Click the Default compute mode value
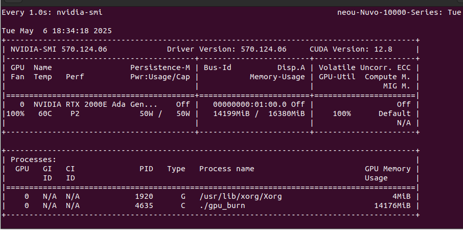 [x=394, y=113]
